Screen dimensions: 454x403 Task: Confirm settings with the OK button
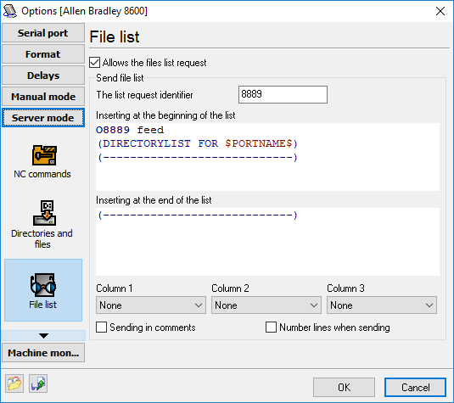pyautogui.click(x=344, y=388)
